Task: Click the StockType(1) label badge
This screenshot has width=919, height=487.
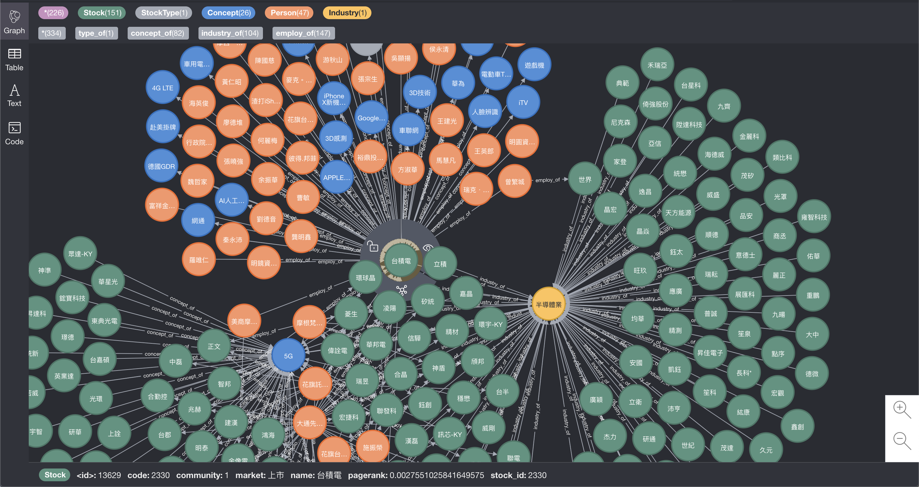Action: pos(164,13)
